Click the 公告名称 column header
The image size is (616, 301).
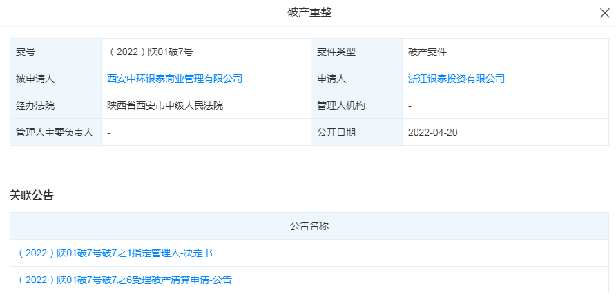pos(309,226)
